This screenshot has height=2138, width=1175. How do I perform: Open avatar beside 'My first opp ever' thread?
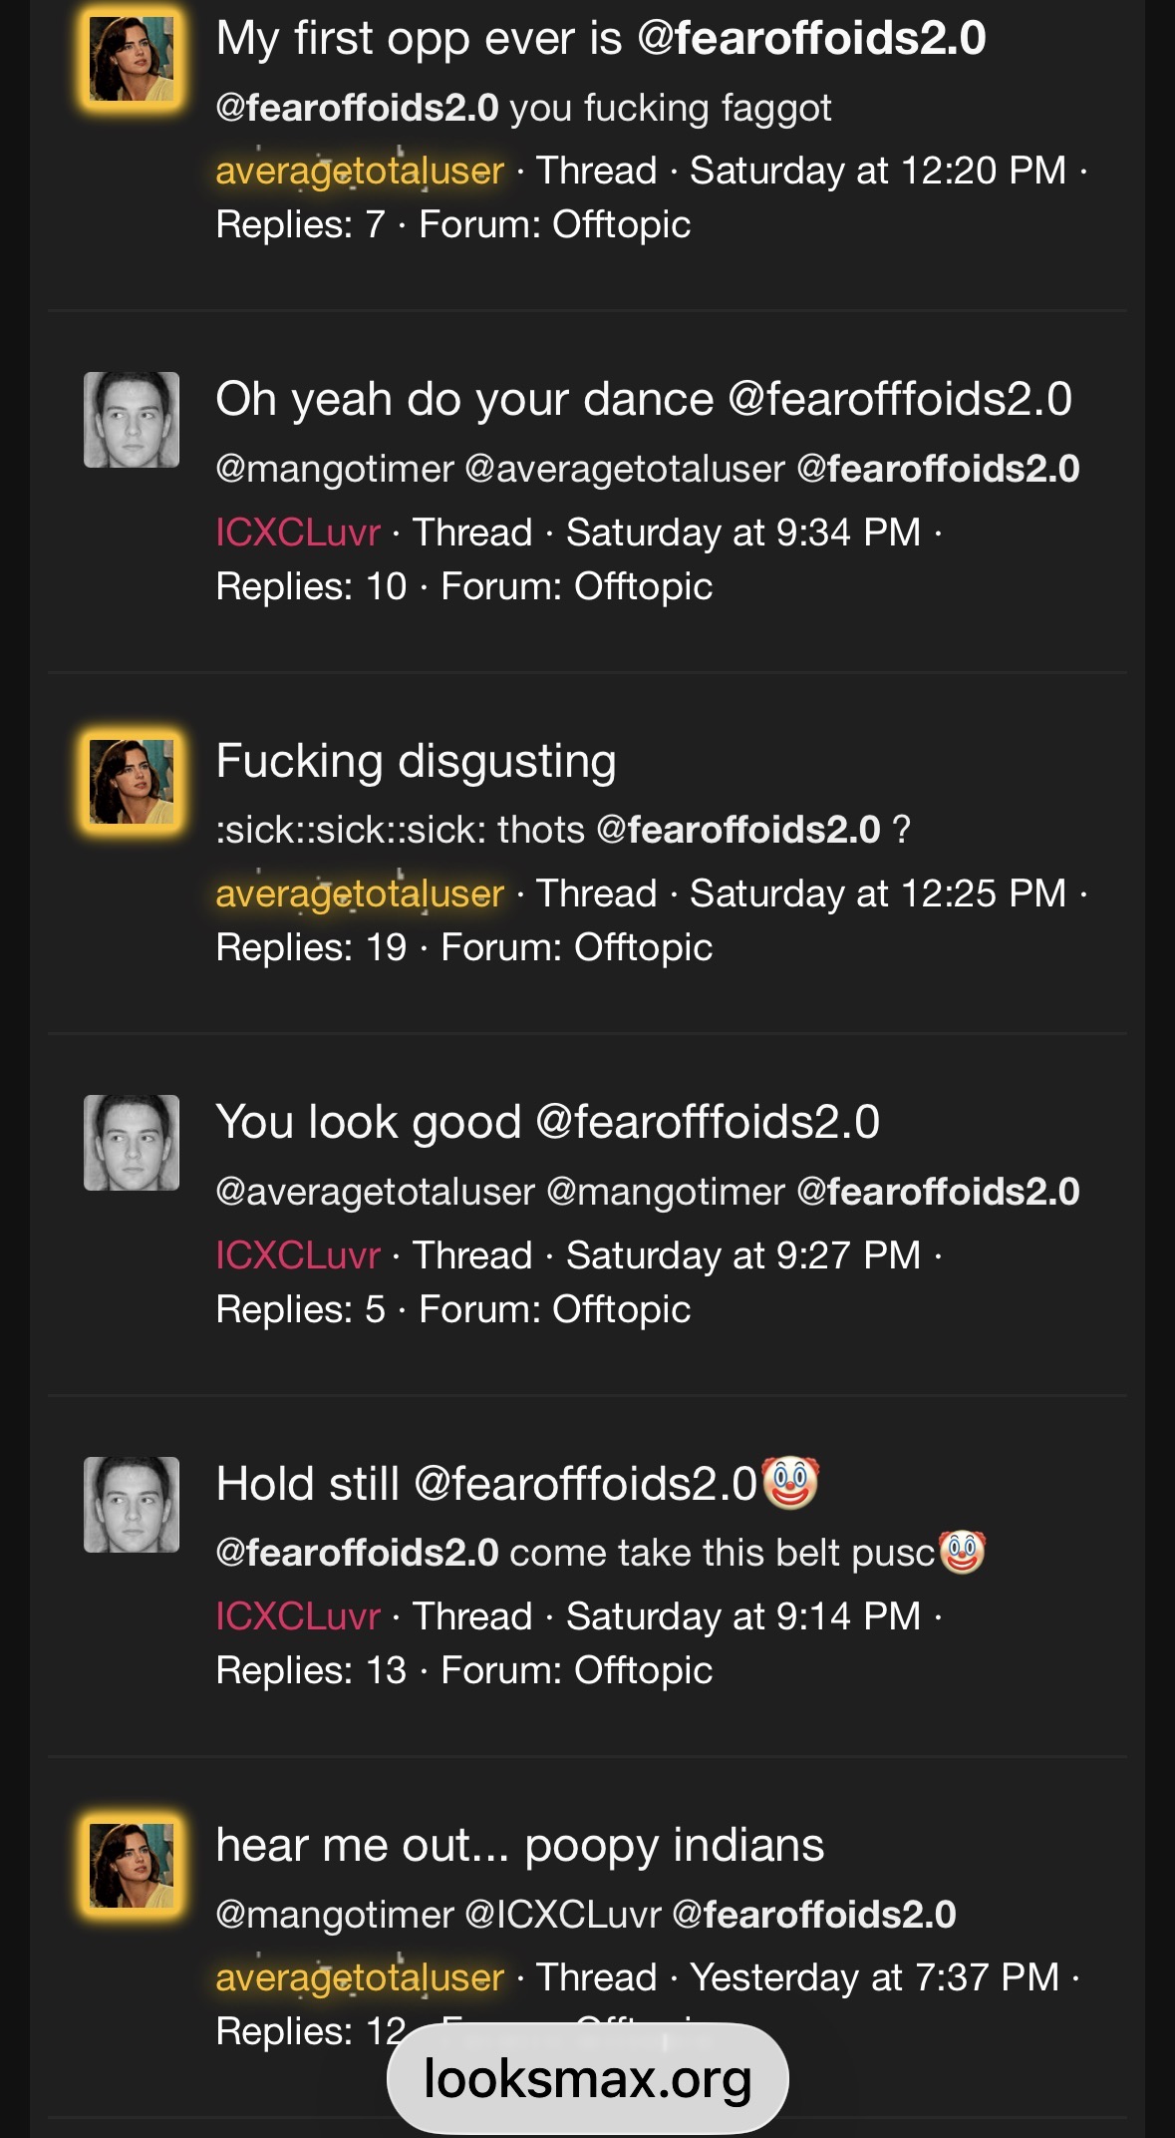132,59
